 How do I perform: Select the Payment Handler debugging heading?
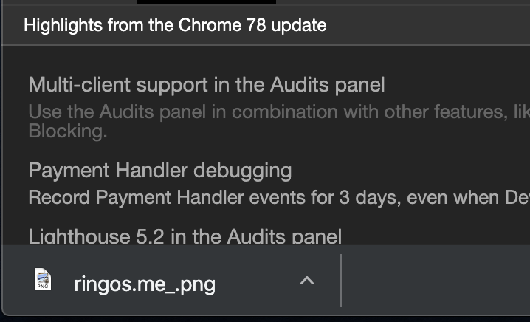[160, 170]
